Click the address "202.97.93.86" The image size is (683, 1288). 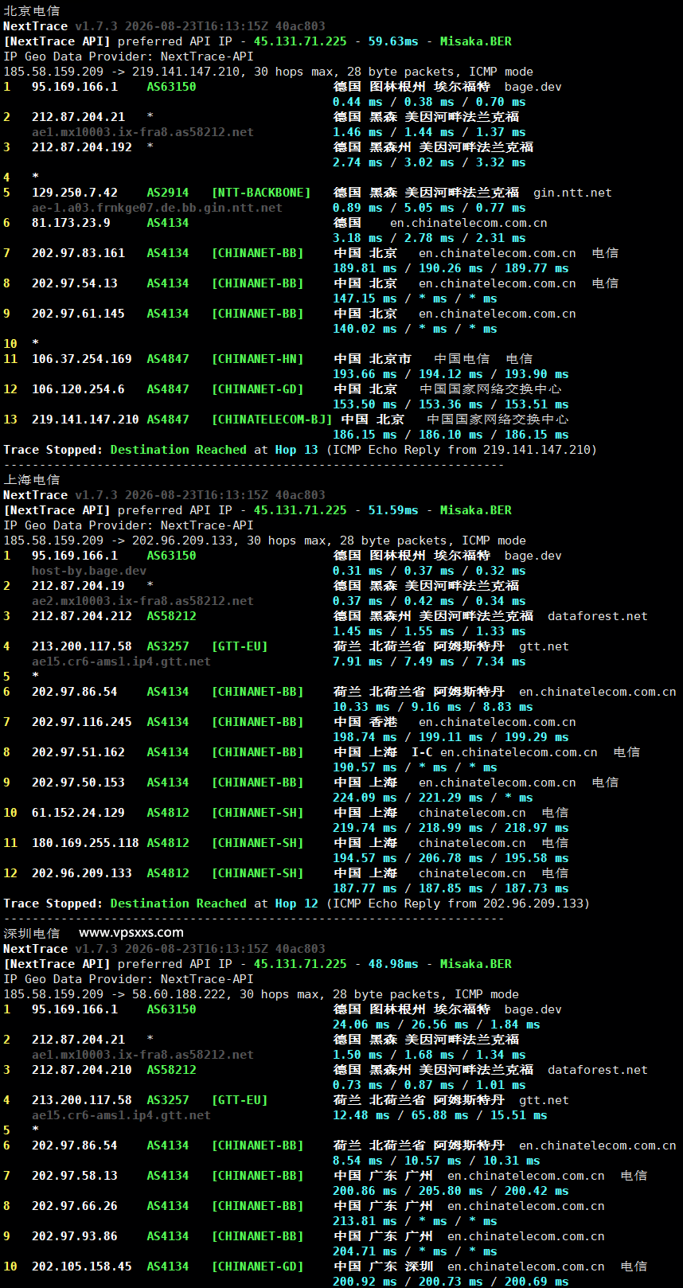point(75,1236)
